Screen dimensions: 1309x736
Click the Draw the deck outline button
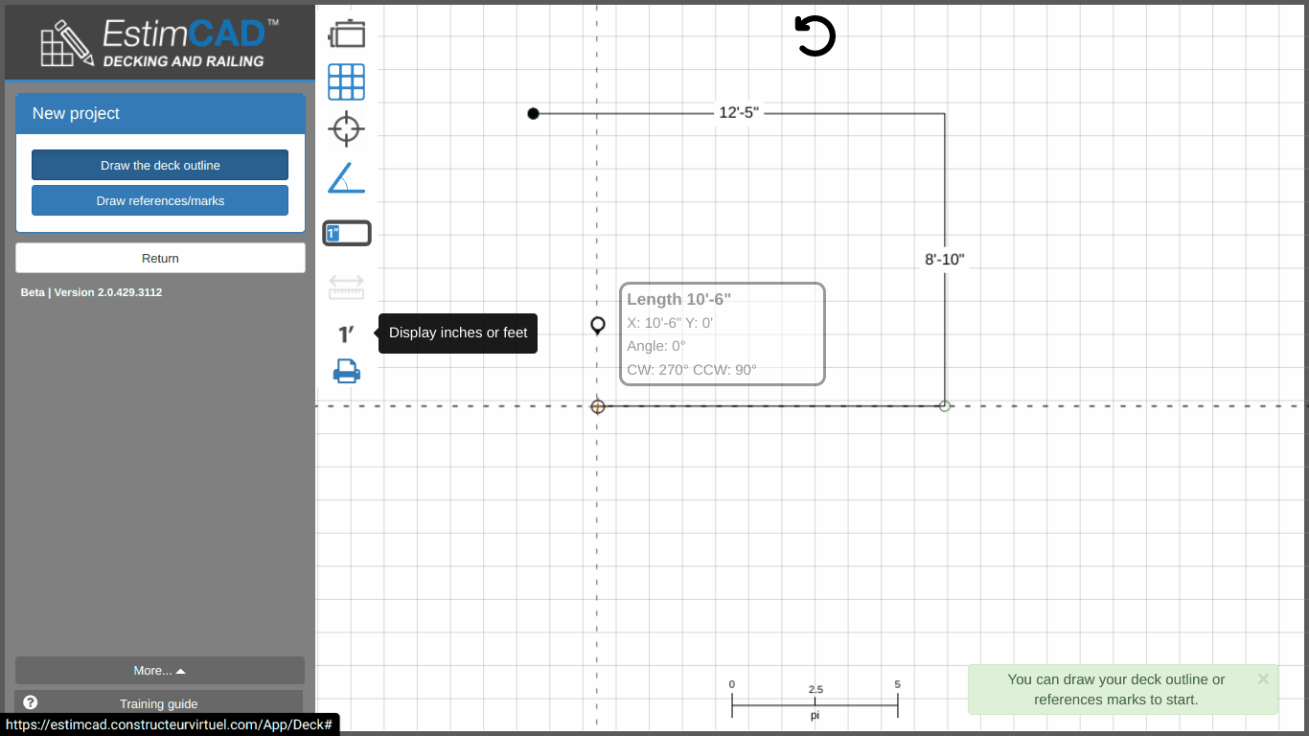(160, 165)
